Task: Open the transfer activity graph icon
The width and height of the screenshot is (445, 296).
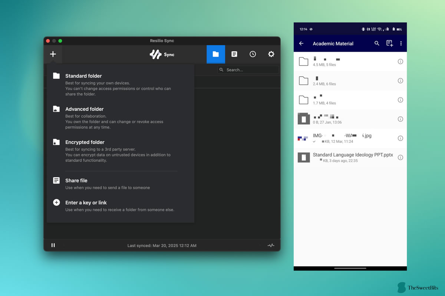Action: point(271,245)
